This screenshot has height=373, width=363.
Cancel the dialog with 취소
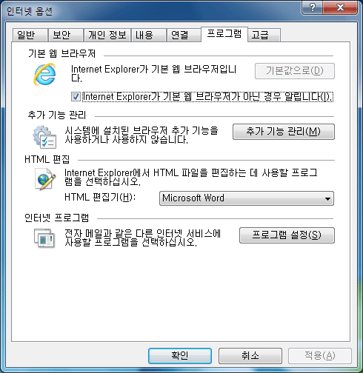tap(250, 356)
